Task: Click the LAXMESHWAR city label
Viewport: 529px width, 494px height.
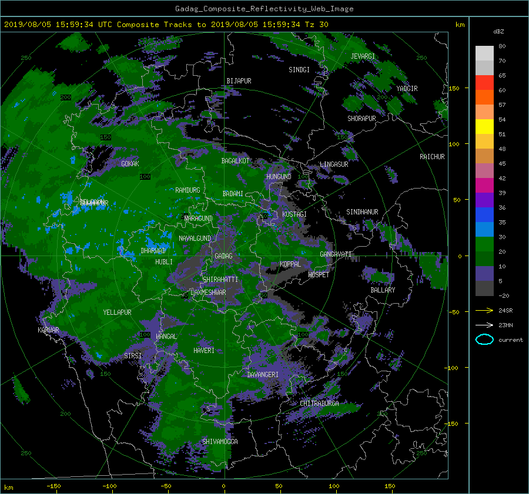Action: pos(208,293)
